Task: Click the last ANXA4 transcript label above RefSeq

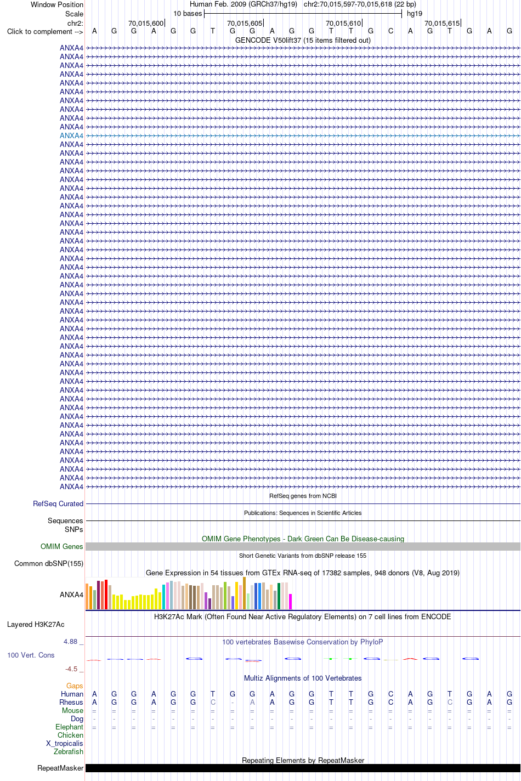Action: 71,486
